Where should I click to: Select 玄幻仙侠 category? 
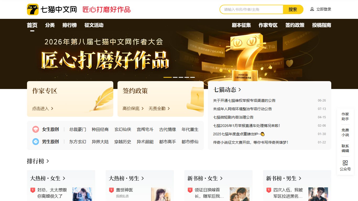pyautogui.click(x=123, y=129)
